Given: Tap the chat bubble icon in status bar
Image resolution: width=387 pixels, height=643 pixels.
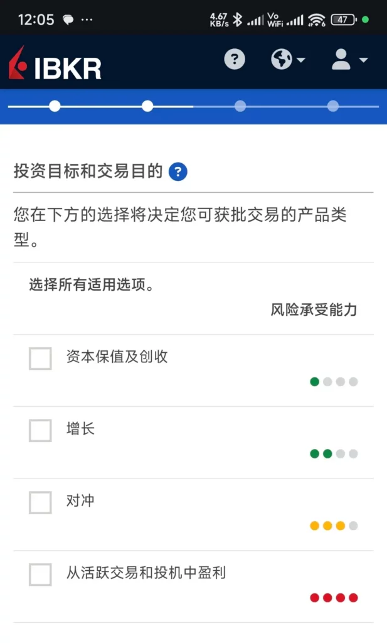Looking at the screenshot, I should point(68,19).
